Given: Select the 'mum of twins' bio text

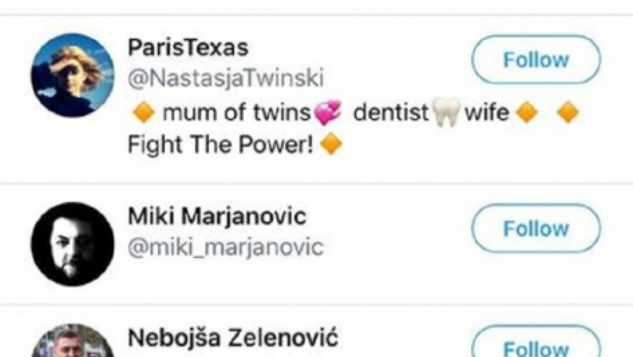Looking at the screenshot, I should [x=236, y=113].
